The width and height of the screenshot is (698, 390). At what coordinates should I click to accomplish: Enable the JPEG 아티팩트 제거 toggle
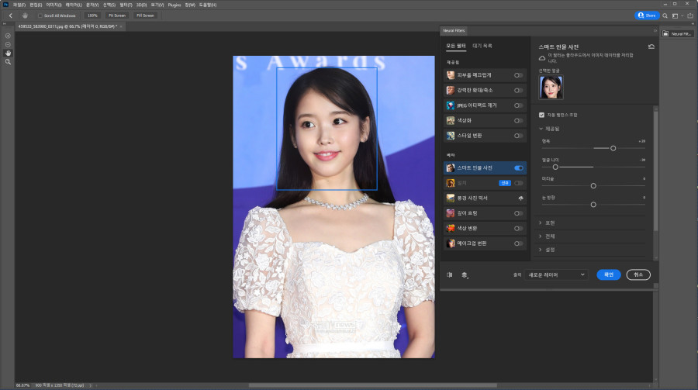pyautogui.click(x=519, y=105)
